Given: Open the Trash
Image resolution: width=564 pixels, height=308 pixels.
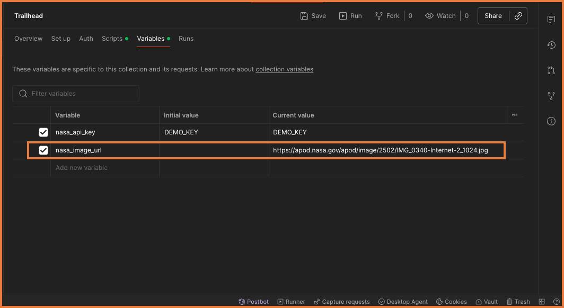Looking at the screenshot, I should click(518, 302).
